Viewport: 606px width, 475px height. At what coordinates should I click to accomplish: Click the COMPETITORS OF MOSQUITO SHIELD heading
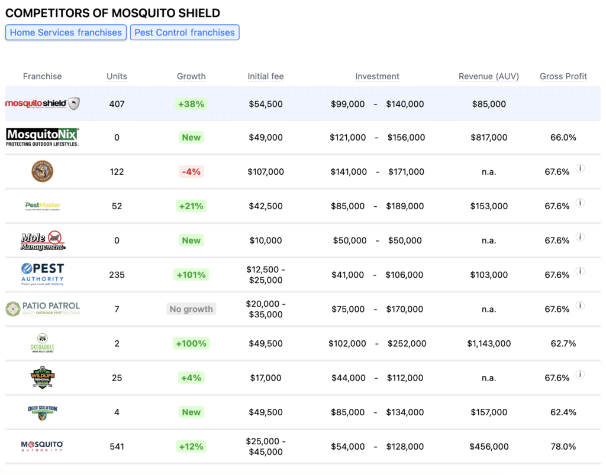pos(112,13)
